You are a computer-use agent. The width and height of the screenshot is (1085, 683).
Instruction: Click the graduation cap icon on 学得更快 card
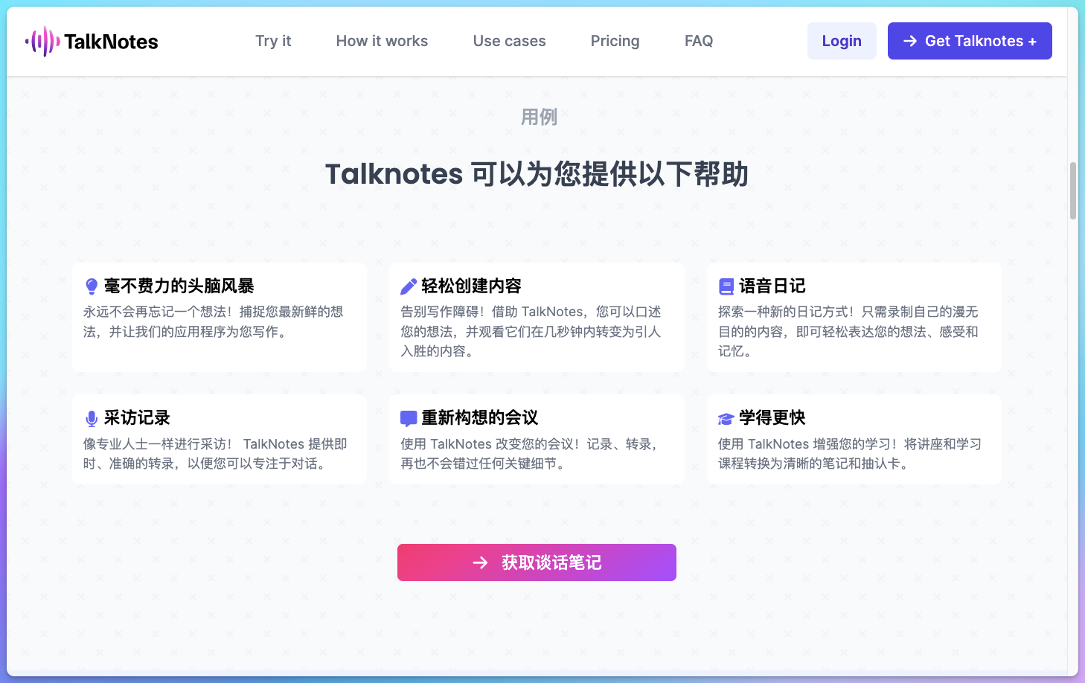click(x=726, y=417)
